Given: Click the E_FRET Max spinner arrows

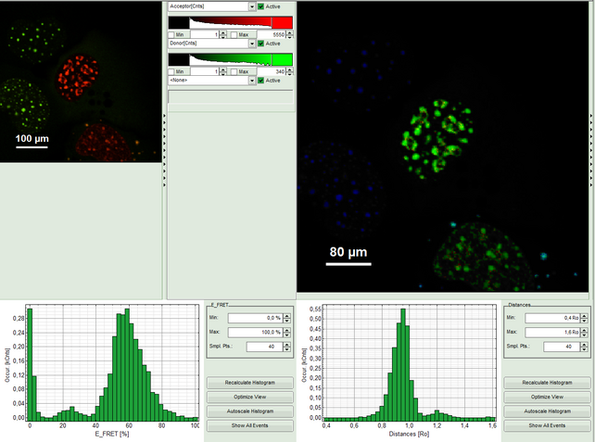Looking at the screenshot, I should point(287,332).
